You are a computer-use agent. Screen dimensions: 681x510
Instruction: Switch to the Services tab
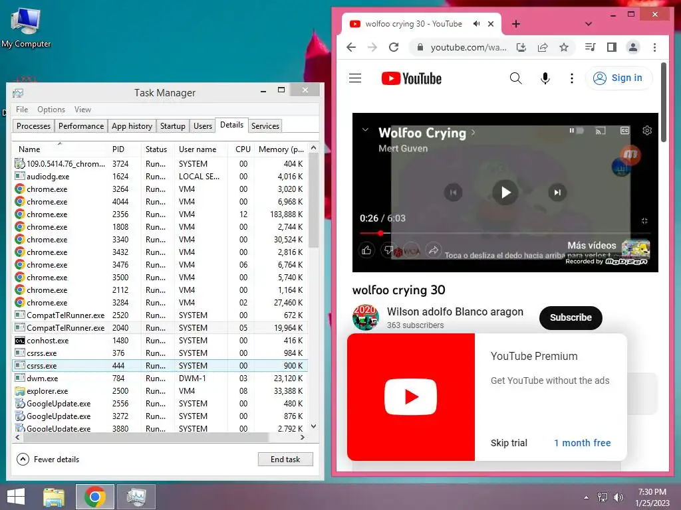tap(265, 126)
